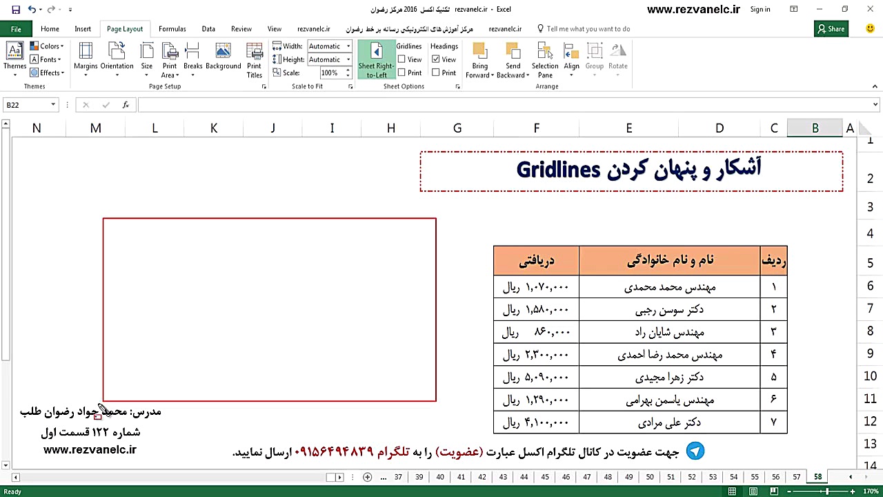Switch to the Formulas ribbon tab

(x=172, y=29)
